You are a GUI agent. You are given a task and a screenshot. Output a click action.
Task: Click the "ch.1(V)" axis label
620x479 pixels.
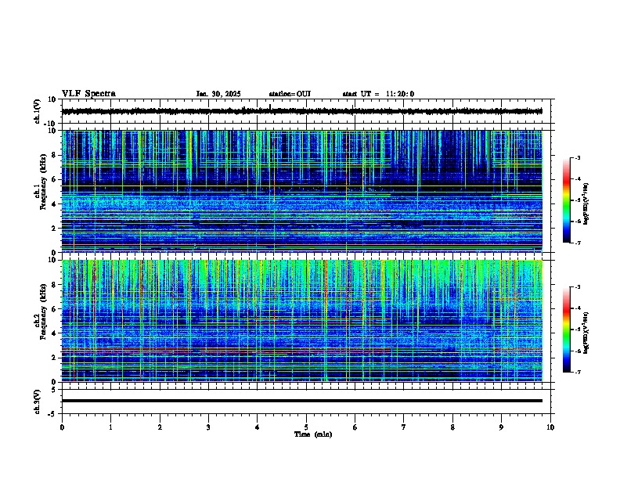37,111
